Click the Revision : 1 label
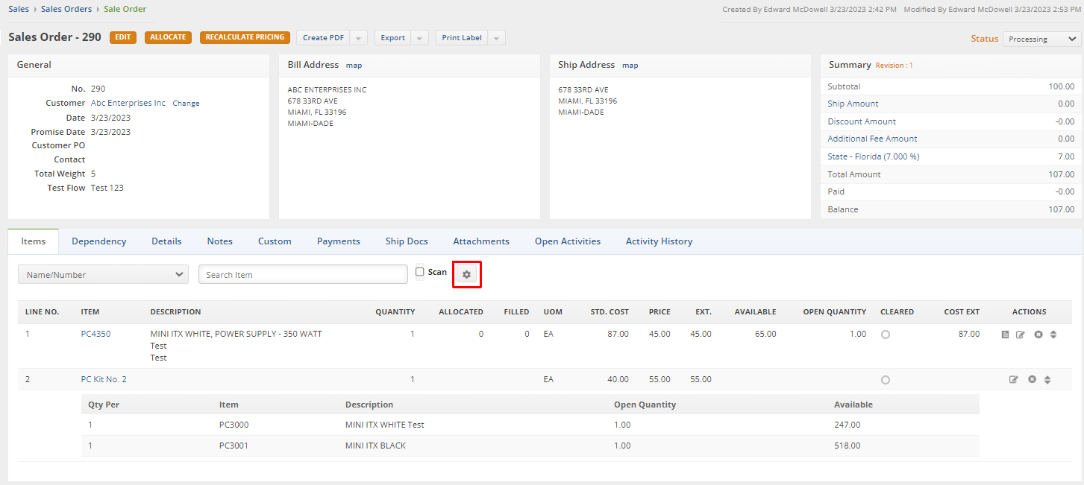 [894, 66]
